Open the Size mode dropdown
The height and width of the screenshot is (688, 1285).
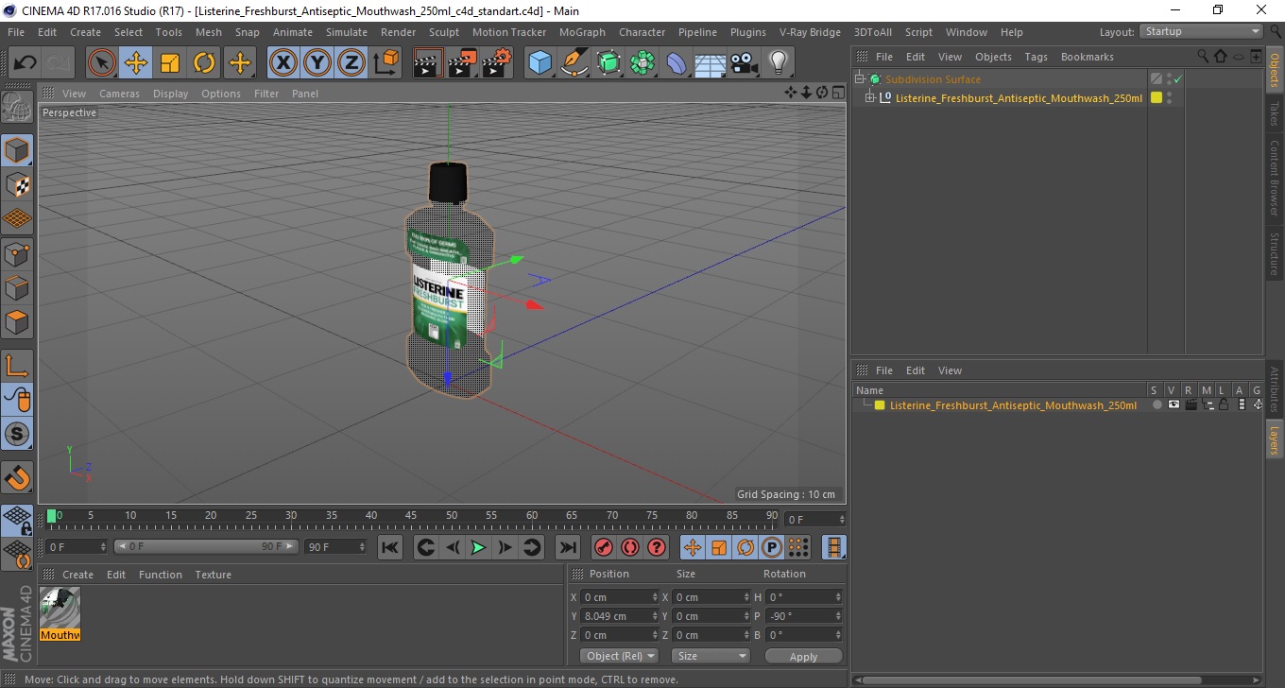pyautogui.click(x=711, y=656)
